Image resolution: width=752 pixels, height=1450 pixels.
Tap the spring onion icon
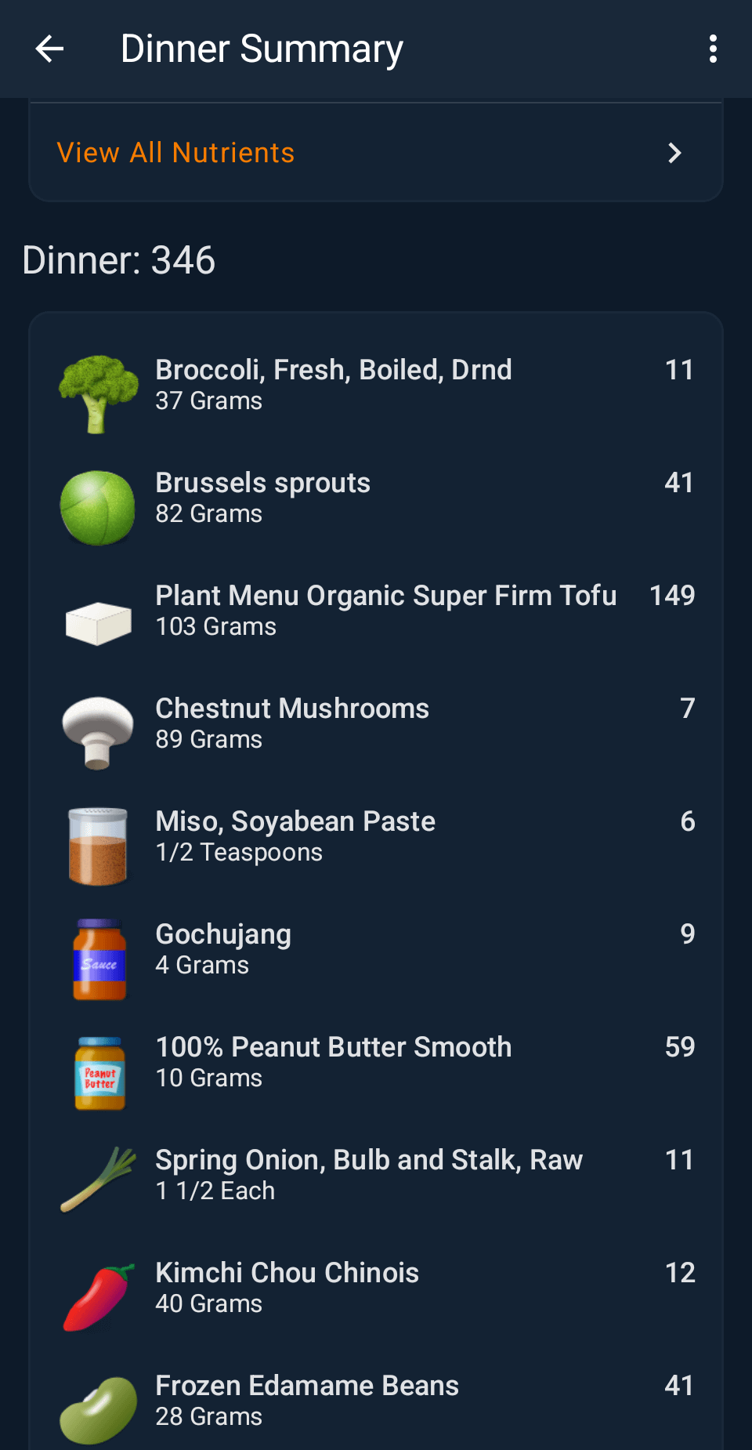coord(98,1180)
